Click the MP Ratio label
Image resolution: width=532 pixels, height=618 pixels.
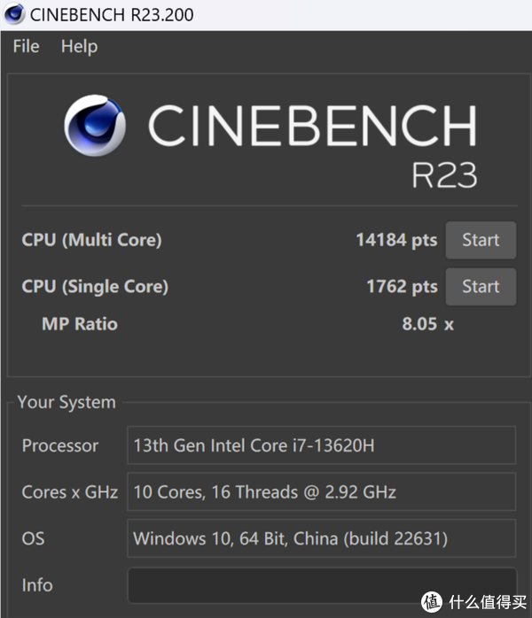point(79,324)
